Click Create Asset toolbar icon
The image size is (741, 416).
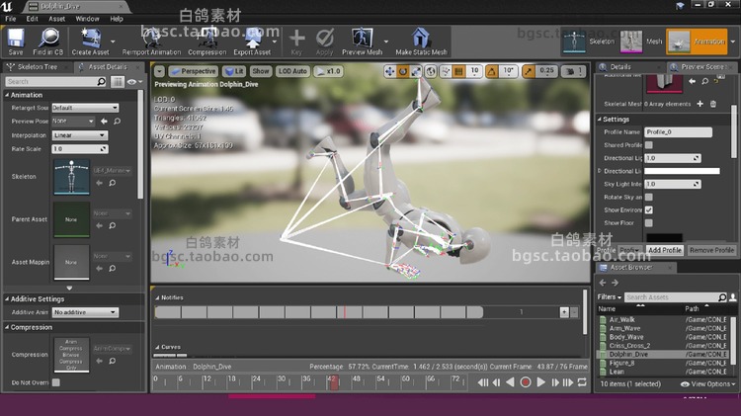click(90, 42)
